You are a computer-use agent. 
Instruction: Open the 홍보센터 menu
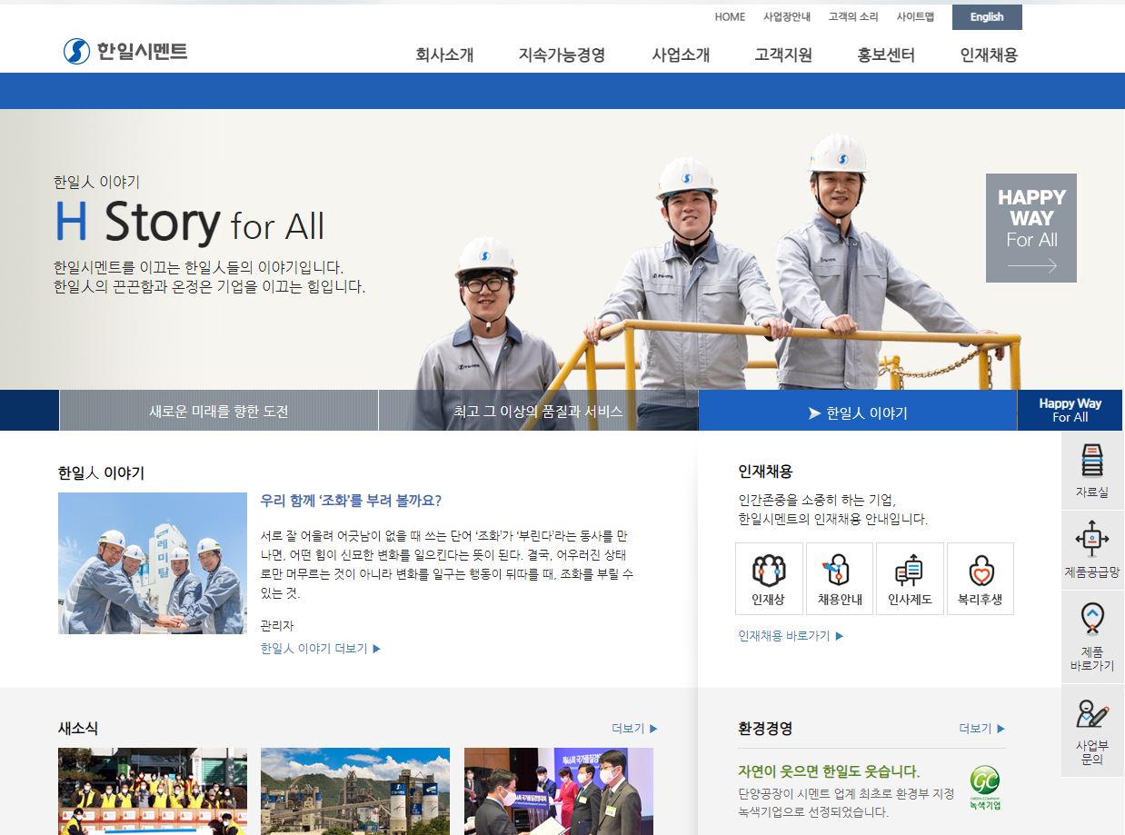coord(886,55)
